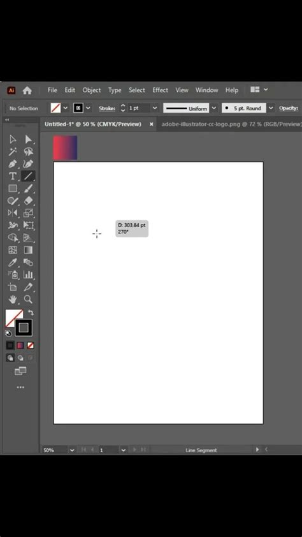This screenshot has height=537, width=302.
Task: Open the Object menu
Action: pos(92,90)
